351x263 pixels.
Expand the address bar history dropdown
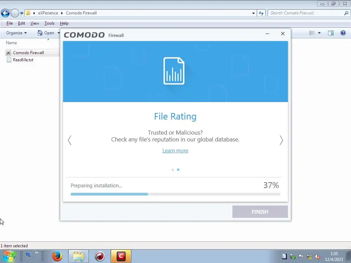(253, 13)
